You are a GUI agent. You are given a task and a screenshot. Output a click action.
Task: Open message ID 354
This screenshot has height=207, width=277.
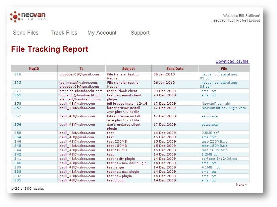18,137
